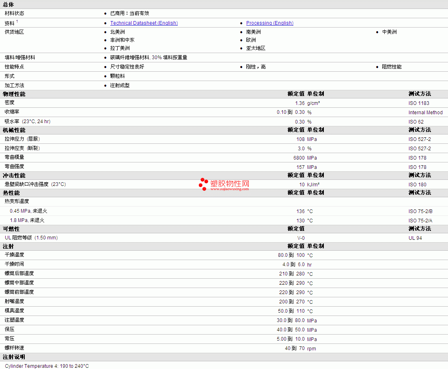Select the 机械性能 section header
The width and height of the screenshot is (448, 369).
click(x=14, y=130)
